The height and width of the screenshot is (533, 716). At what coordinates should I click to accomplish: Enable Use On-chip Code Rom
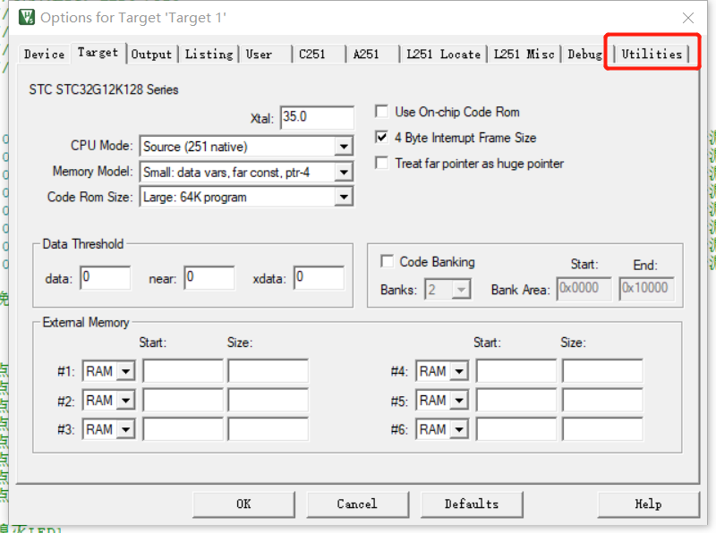381,112
